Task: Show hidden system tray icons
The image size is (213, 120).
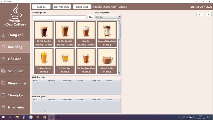Action: (180, 117)
